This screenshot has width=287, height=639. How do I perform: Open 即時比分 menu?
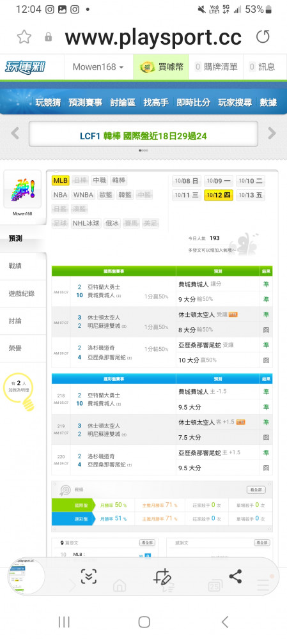pyautogui.click(x=193, y=102)
